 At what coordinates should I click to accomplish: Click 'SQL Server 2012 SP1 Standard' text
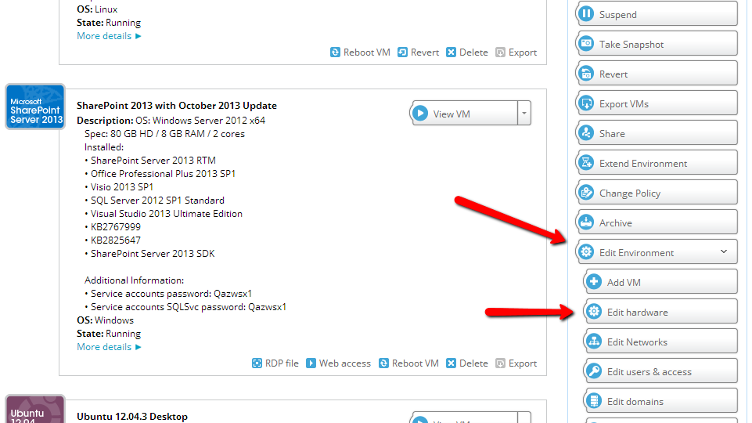pos(157,201)
